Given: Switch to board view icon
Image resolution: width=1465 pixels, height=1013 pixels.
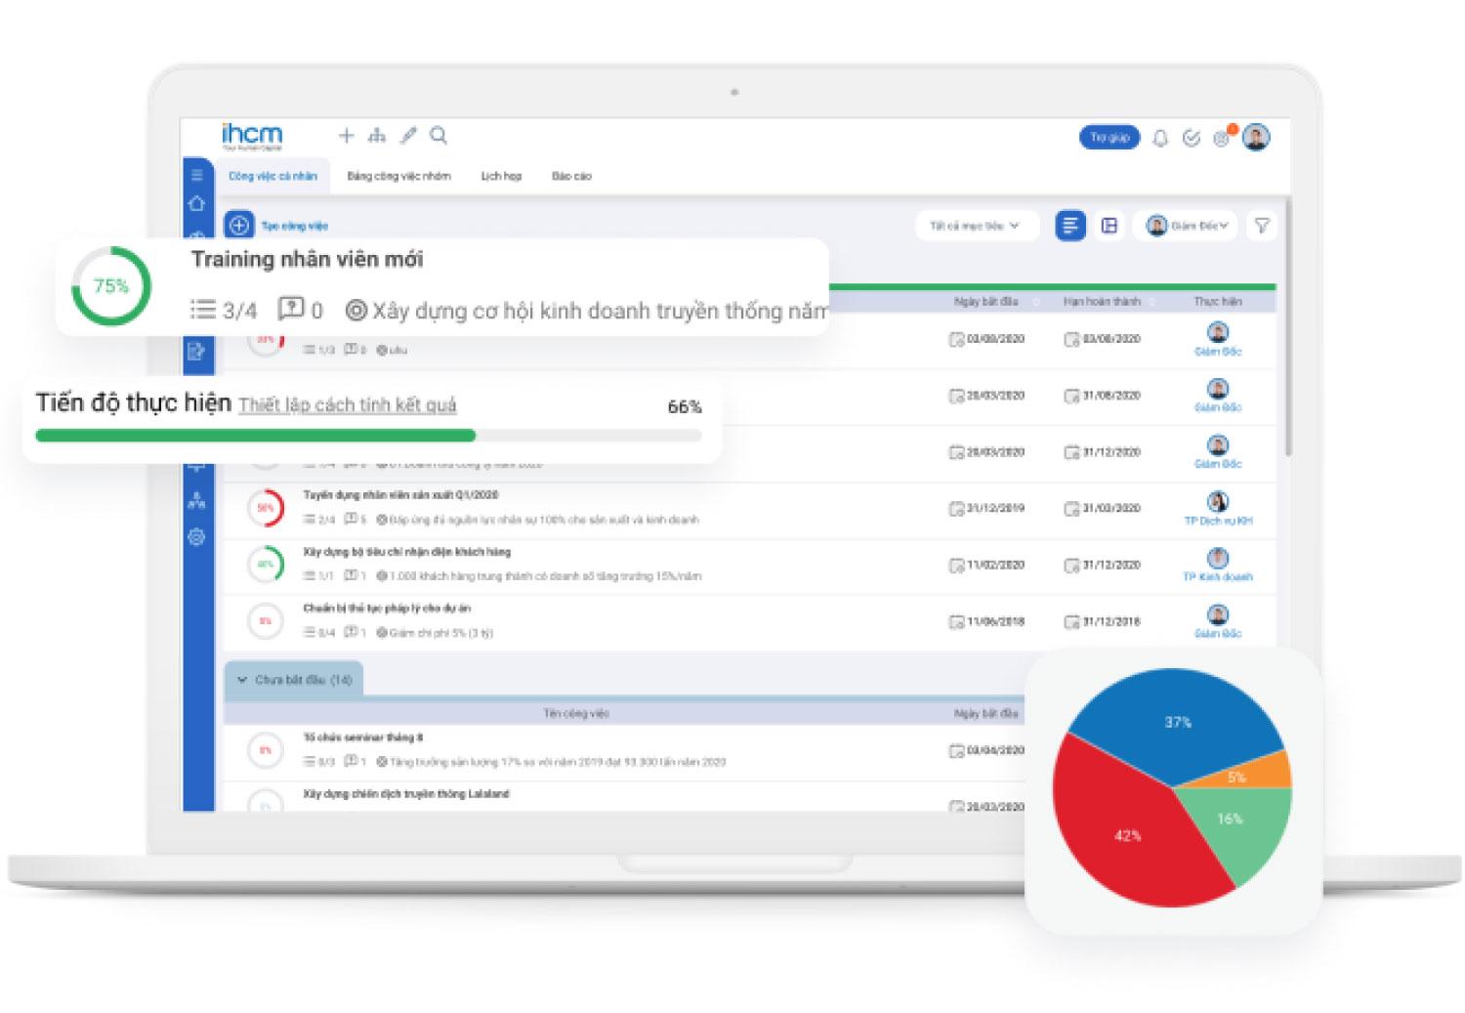Looking at the screenshot, I should click(1109, 226).
